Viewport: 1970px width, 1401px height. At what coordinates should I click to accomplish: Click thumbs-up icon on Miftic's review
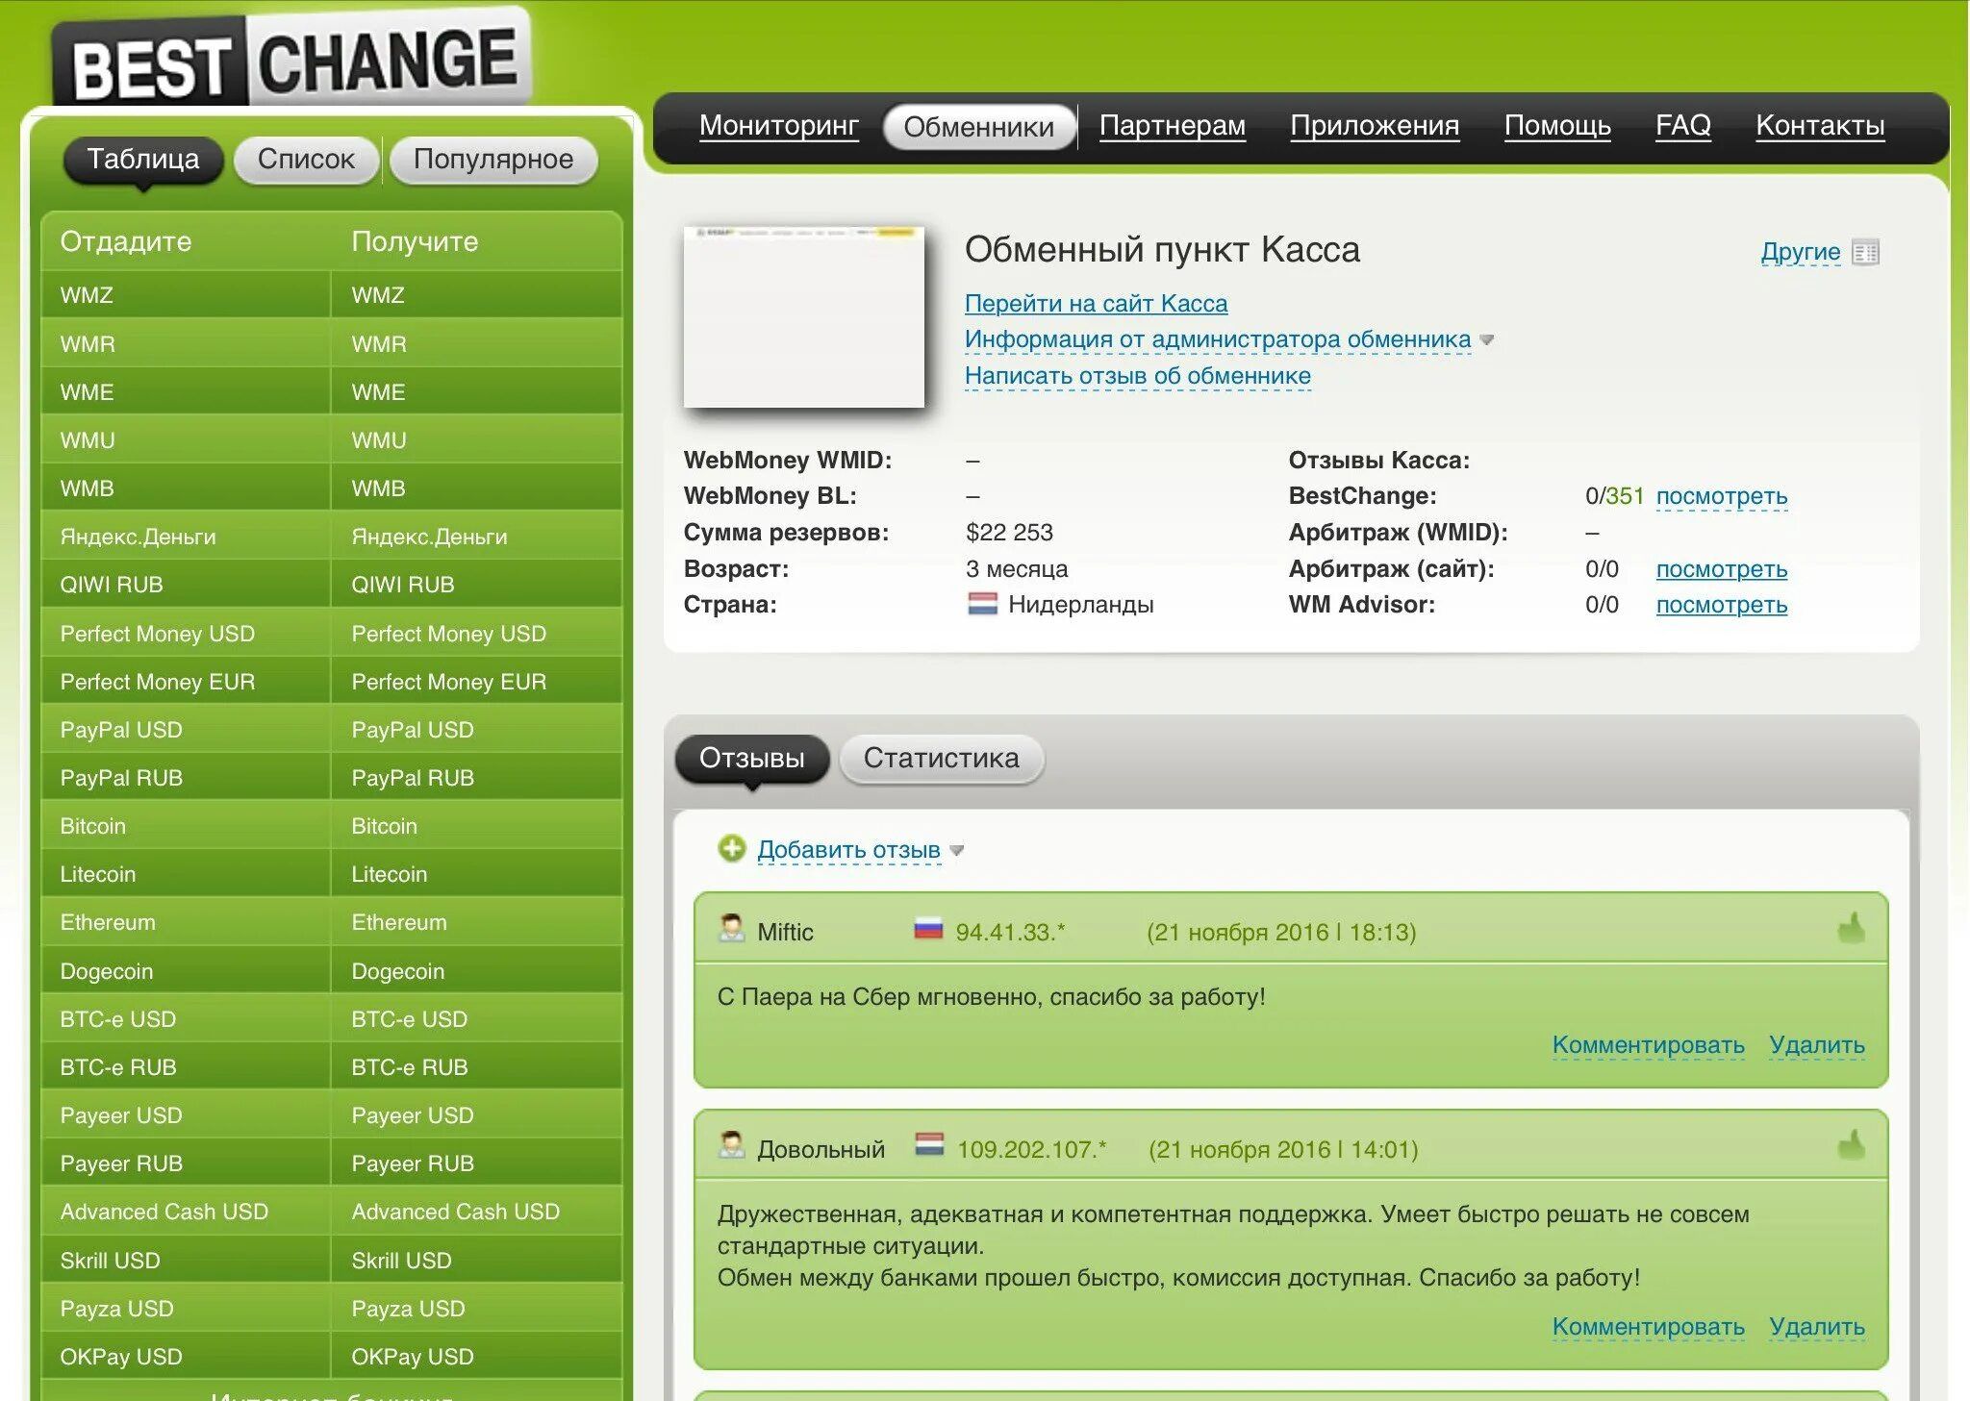1851,929
